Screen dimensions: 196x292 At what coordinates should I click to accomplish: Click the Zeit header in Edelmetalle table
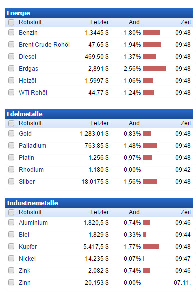(186, 123)
